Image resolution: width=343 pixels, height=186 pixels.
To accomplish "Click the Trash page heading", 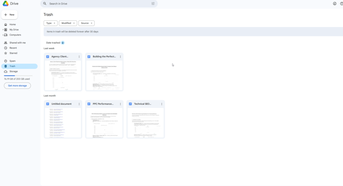I will (x=48, y=14).
